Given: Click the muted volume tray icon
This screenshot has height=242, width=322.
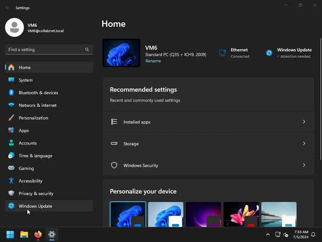Looking at the screenshot, I should point(286,234).
